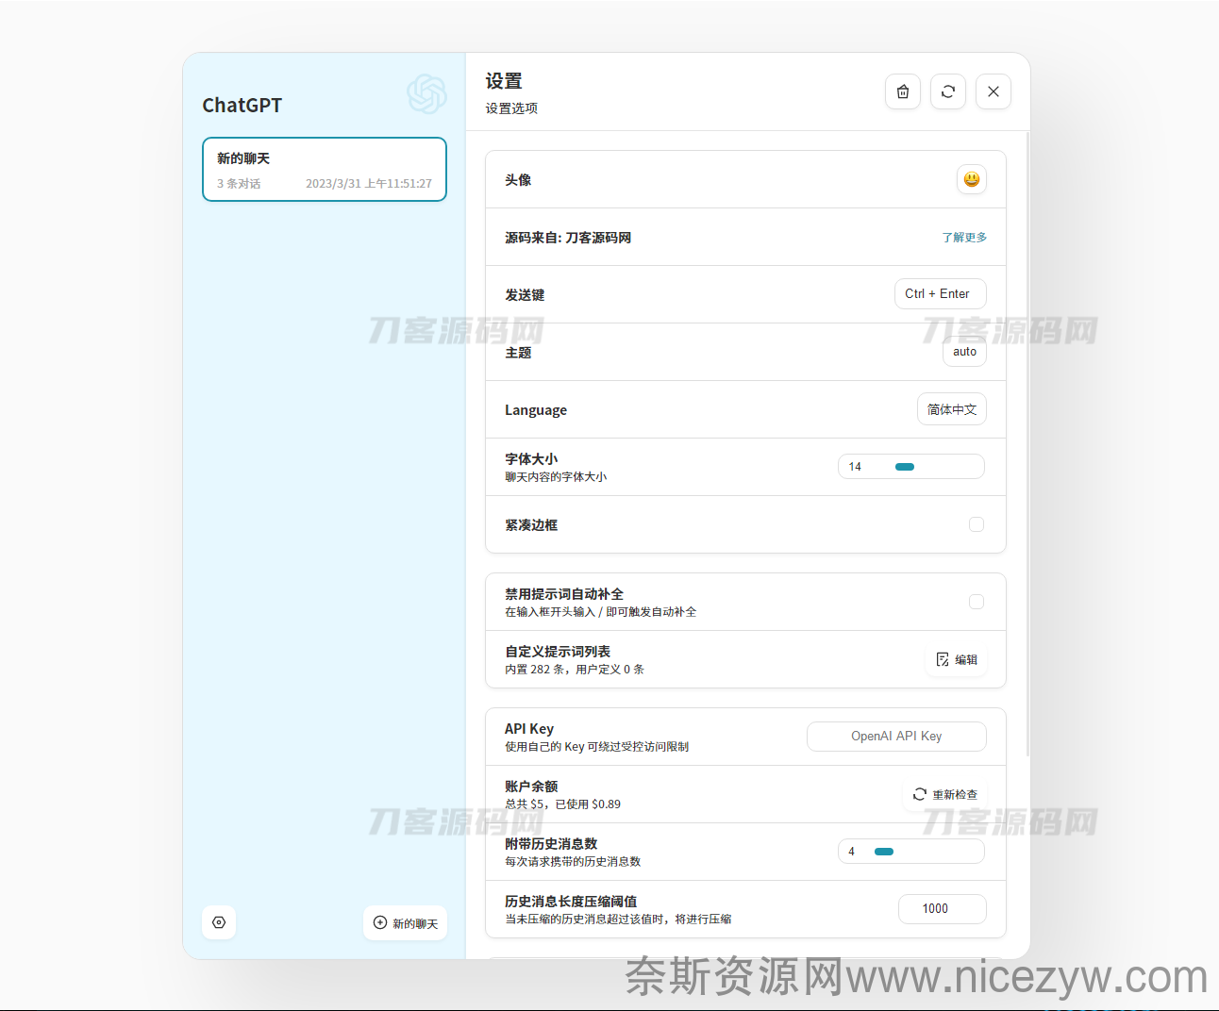Click the ChatGPT sidebar title
The image size is (1219, 1011).
tap(242, 105)
